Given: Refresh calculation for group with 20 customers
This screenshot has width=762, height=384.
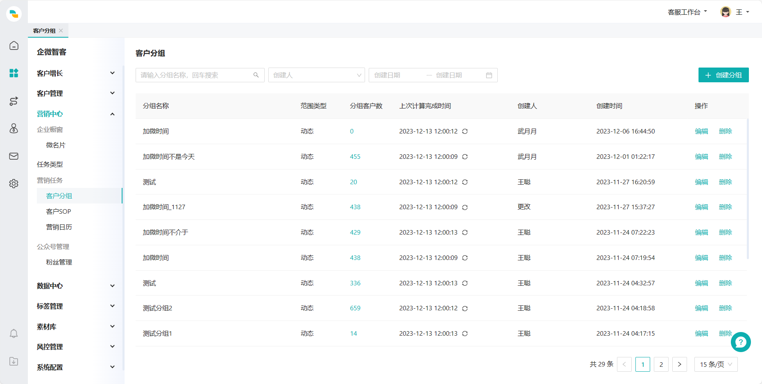Looking at the screenshot, I should click(x=465, y=182).
